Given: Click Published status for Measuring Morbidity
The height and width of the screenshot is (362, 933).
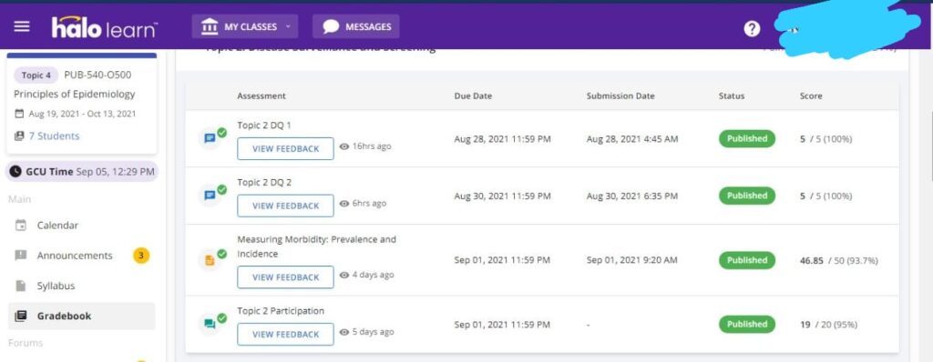Looking at the screenshot, I should (747, 260).
